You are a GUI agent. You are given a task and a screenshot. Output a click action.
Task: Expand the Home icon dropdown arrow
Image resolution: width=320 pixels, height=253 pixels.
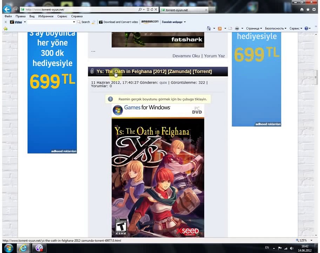(214, 28)
